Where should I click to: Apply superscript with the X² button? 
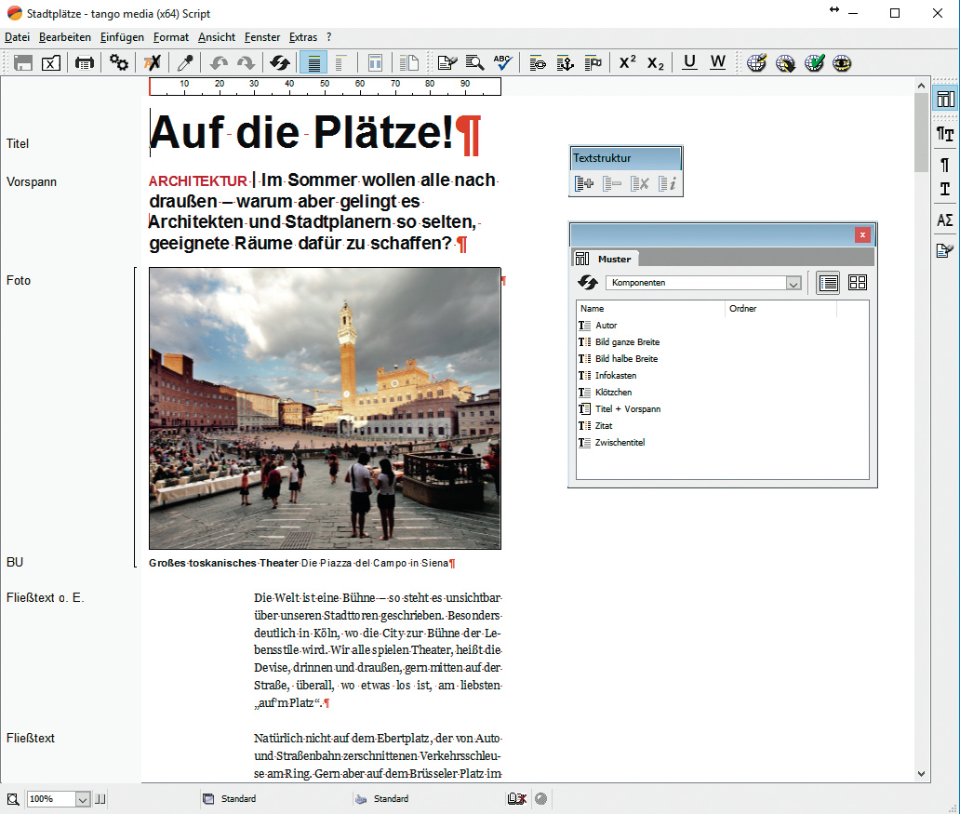pyautogui.click(x=628, y=63)
